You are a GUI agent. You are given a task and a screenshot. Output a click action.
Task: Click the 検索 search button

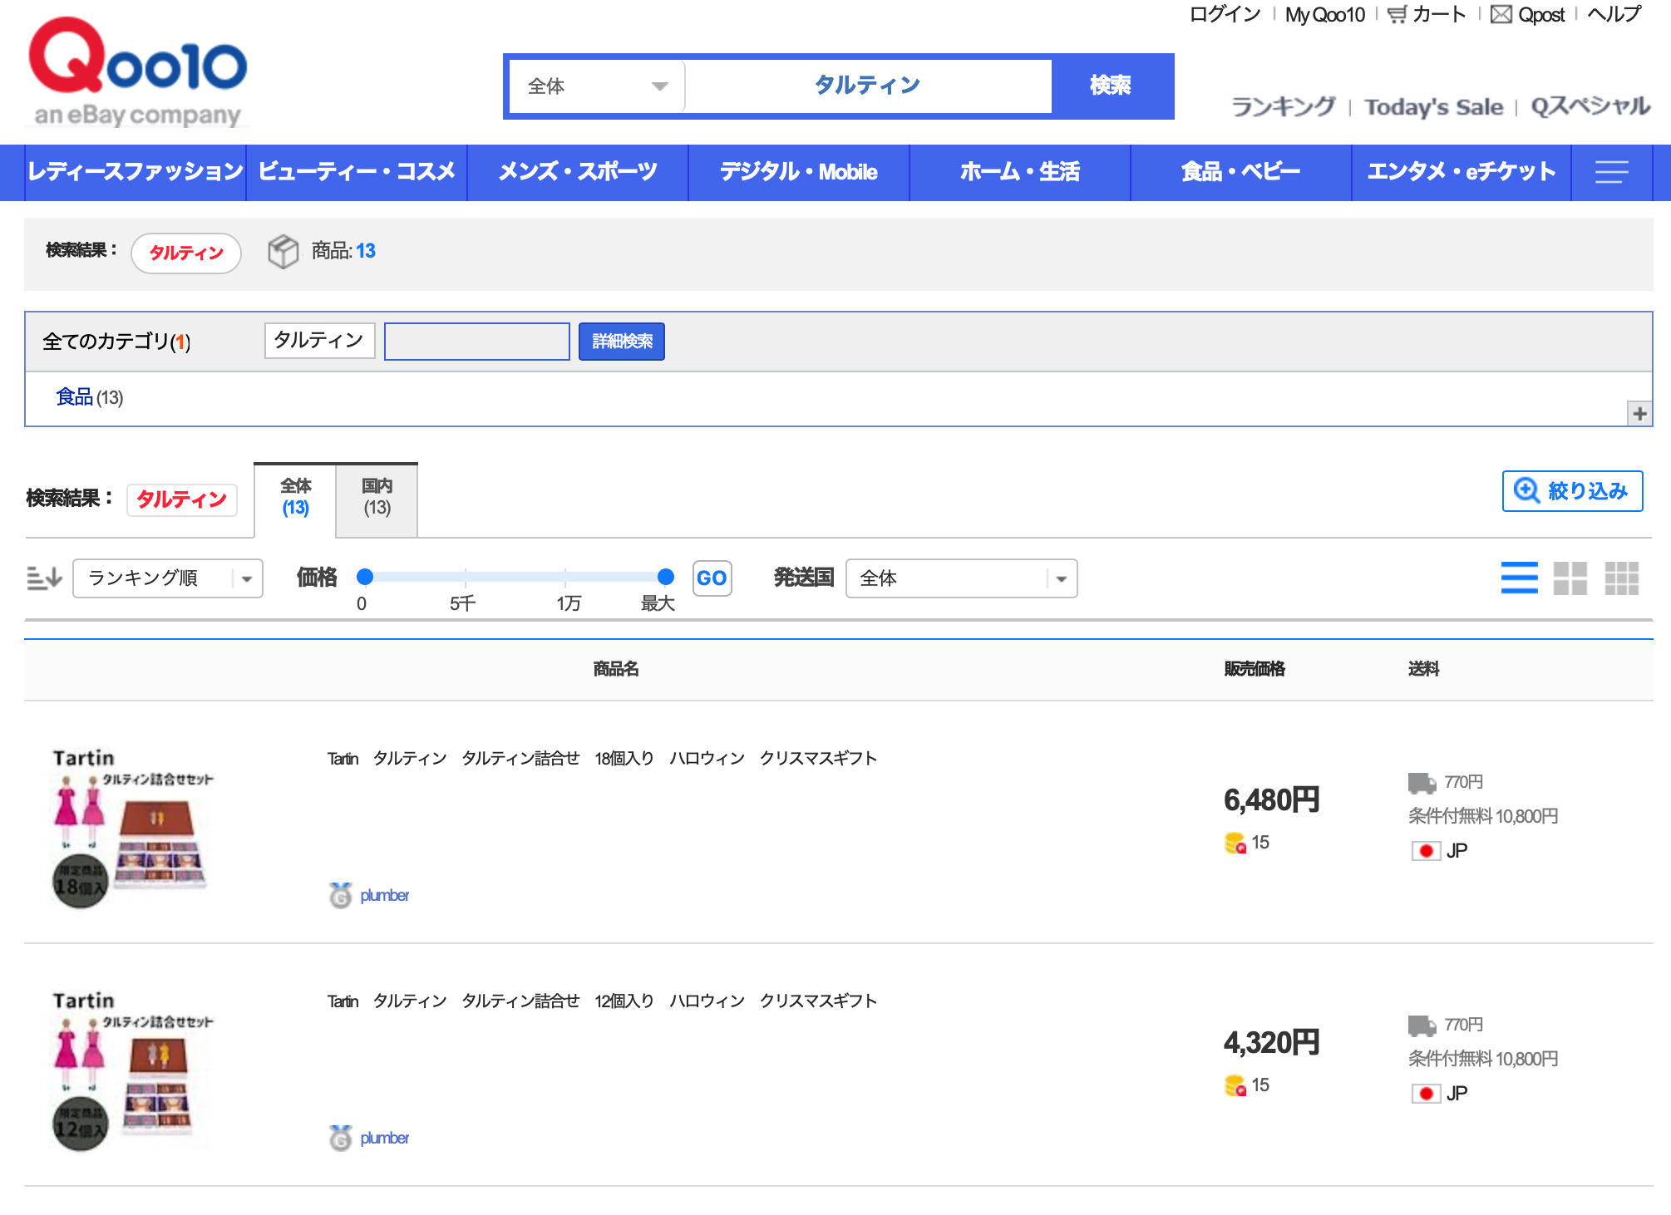point(1111,86)
